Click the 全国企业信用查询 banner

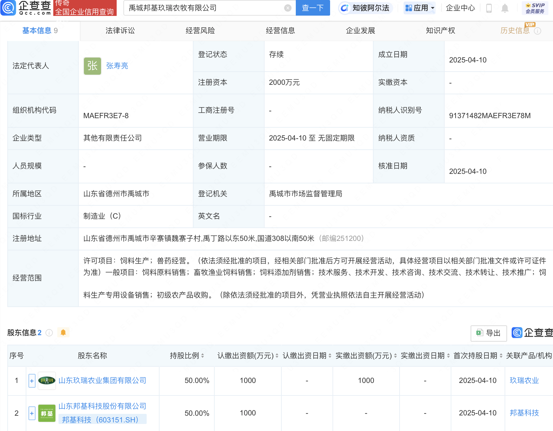85,8
